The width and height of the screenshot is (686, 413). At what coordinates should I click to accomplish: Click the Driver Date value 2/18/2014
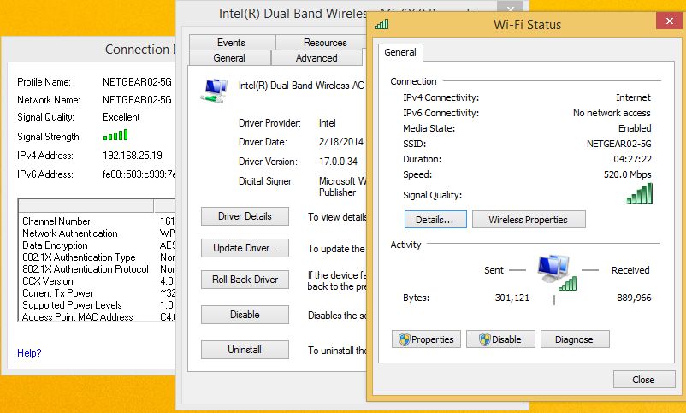(x=341, y=142)
